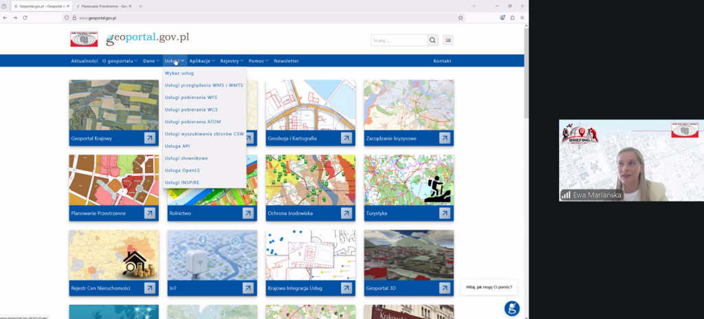704x319 pixels.
Task: Open arrow icon on Turystyka card
Action: 445,213
